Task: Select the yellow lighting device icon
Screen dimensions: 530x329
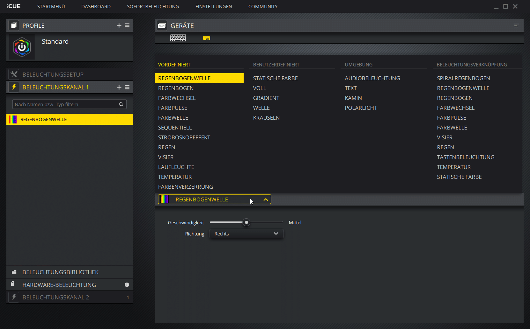Action: pos(207,38)
